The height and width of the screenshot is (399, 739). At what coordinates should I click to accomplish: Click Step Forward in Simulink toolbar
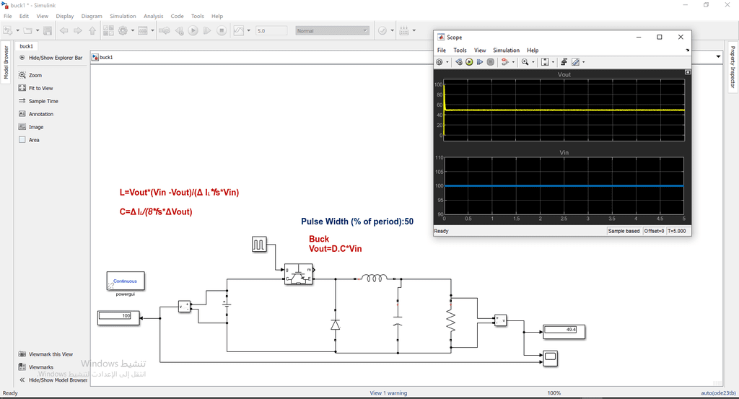coord(207,30)
